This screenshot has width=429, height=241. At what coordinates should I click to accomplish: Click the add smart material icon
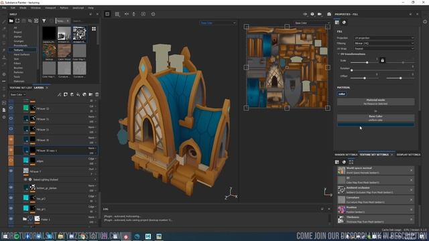click(x=84, y=94)
